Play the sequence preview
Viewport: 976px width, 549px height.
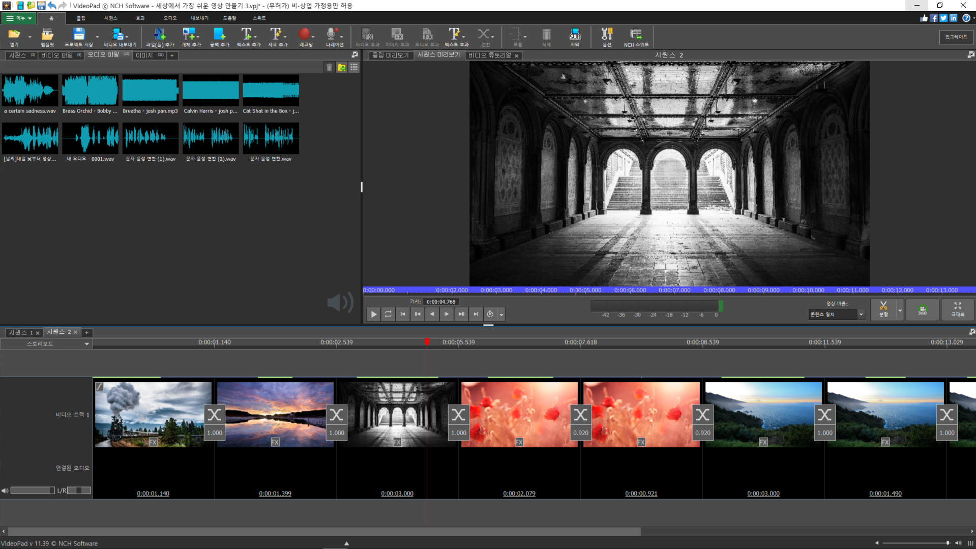373,314
